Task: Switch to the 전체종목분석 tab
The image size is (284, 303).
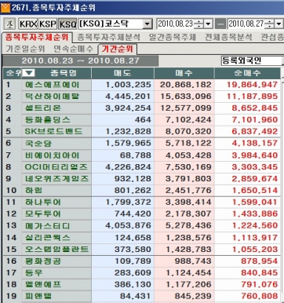Action: point(228,37)
